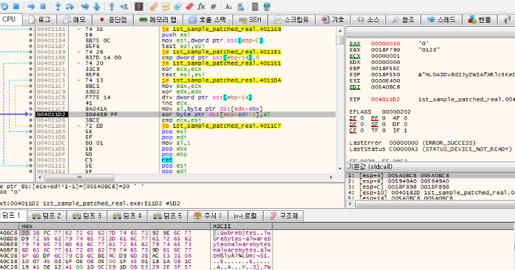The height and width of the screenshot is (270, 515).
Task: Select the 덤프 4 tab
Action: [127, 216]
